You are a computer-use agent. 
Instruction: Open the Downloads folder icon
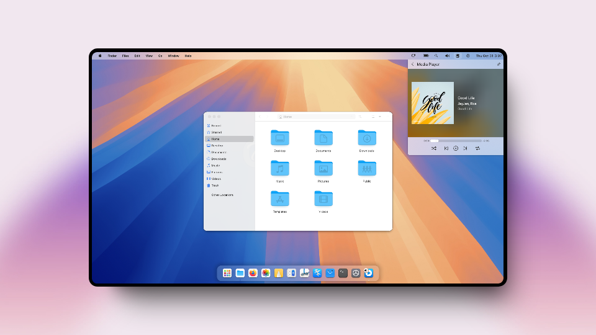click(x=367, y=138)
